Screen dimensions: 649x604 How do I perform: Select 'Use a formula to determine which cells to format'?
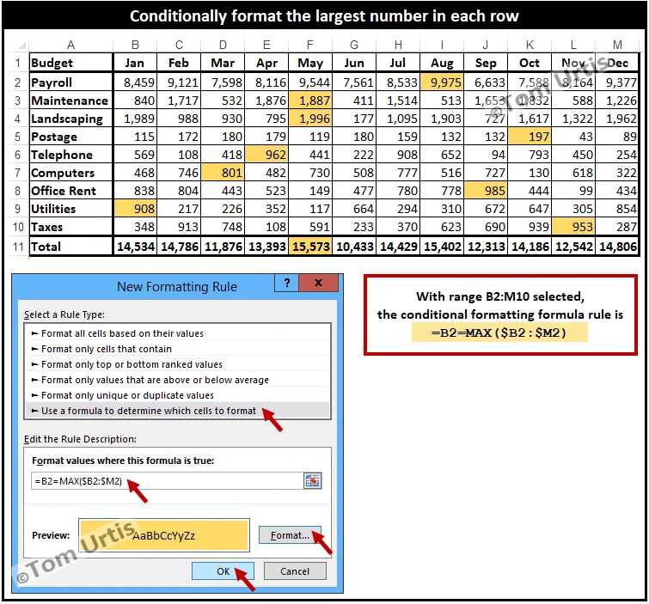[178, 411]
